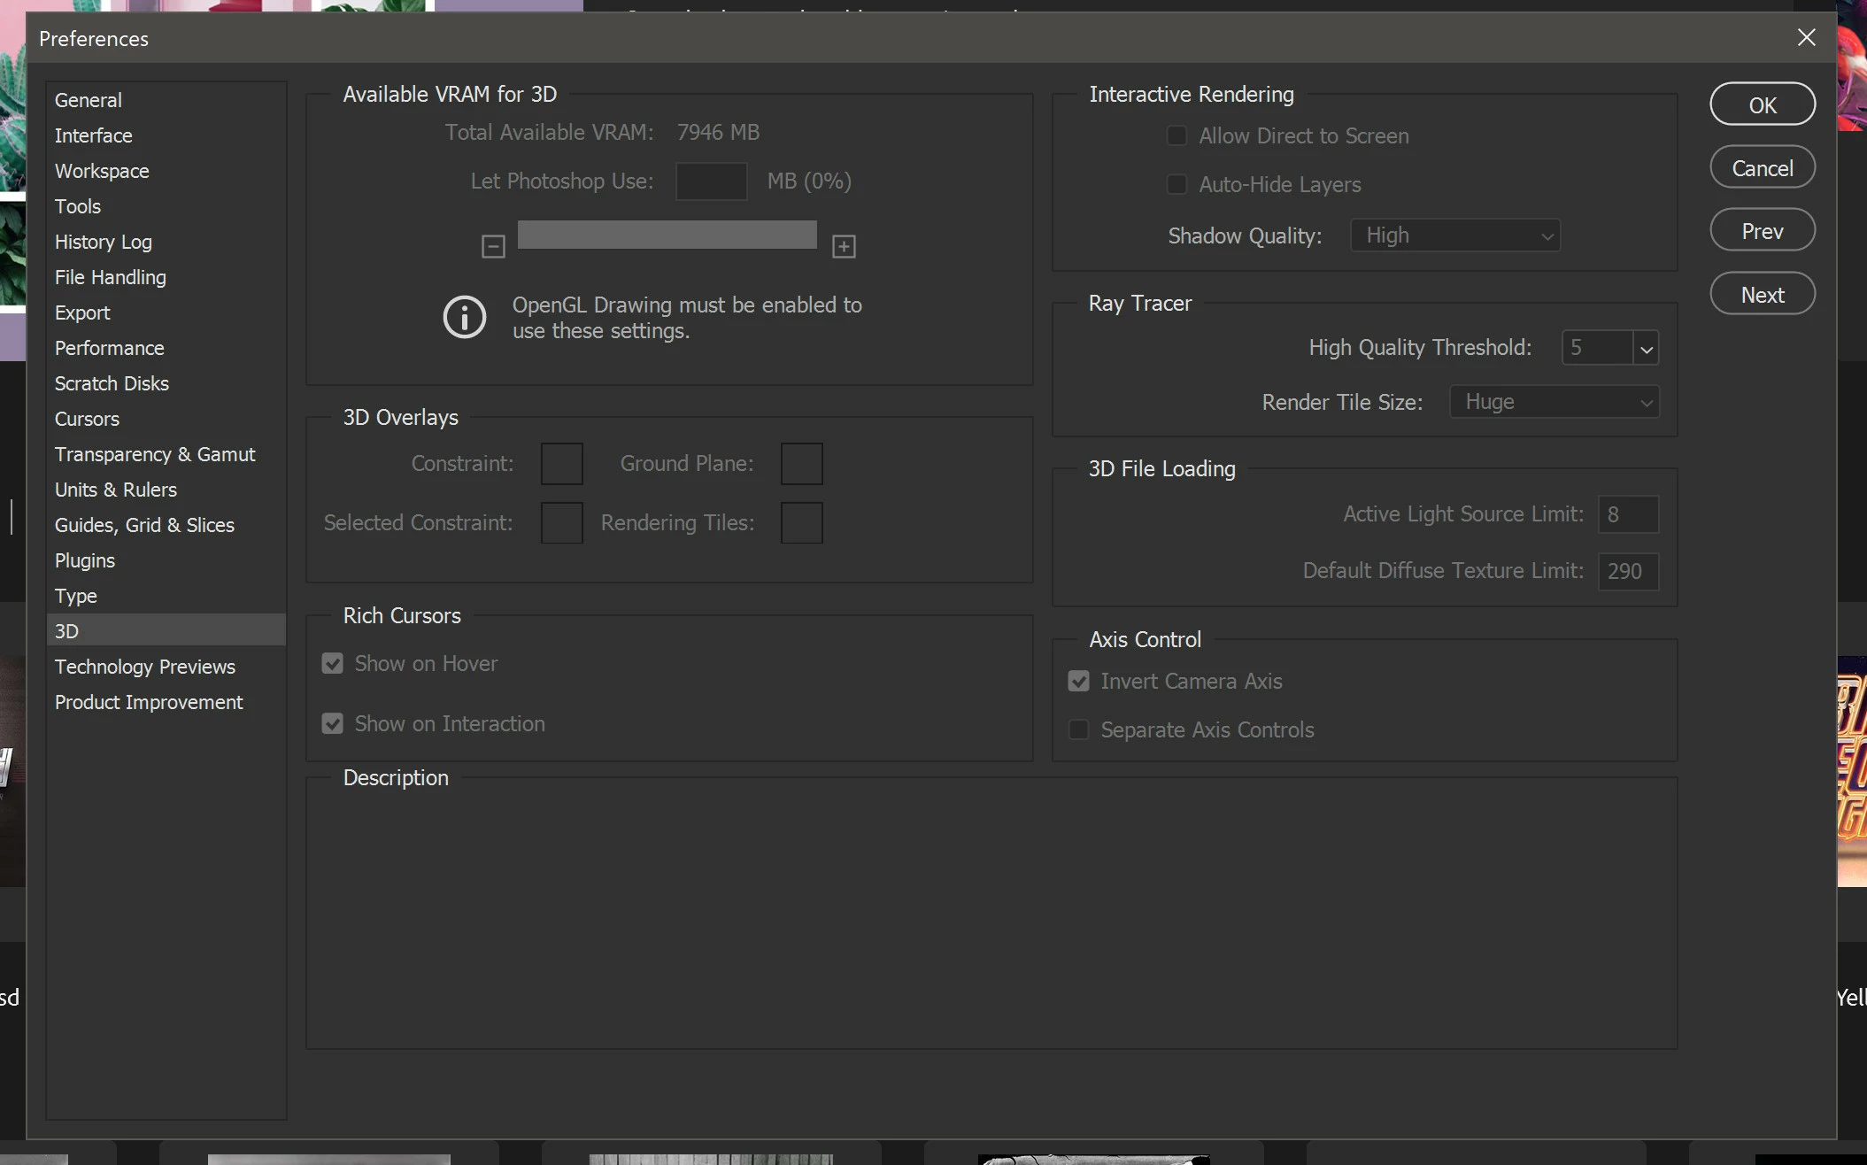This screenshot has width=1867, height=1165.
Task: Click the VRAM increase plus icon
Action: (844, 246)
